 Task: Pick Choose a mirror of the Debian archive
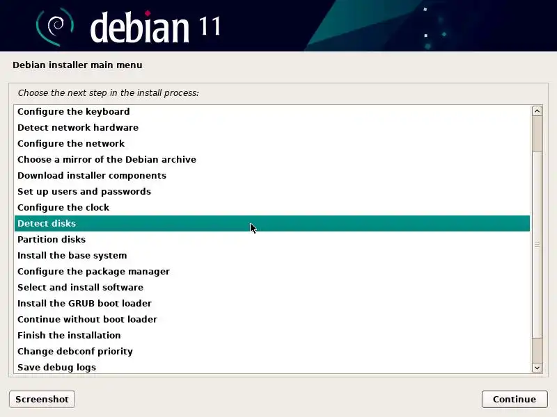[272, 159]
